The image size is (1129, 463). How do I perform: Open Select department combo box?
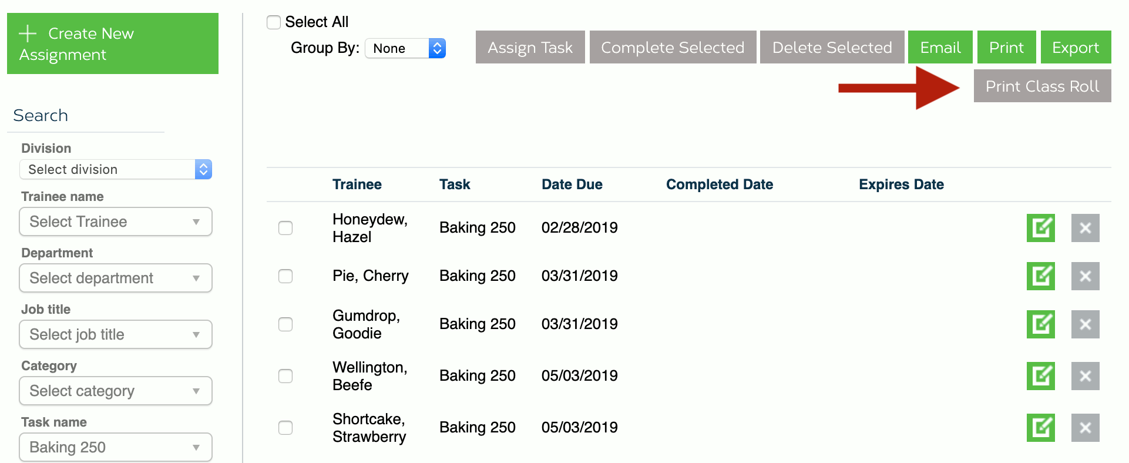click(116, 278)
